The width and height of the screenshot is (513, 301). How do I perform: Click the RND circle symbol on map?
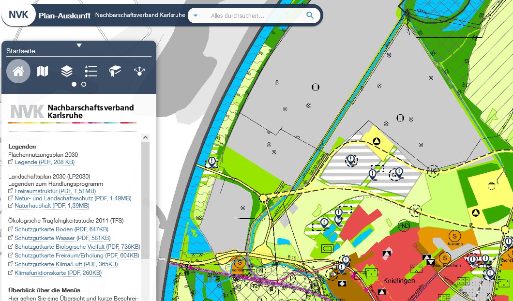pyautogui.click(x=404, y=226)
